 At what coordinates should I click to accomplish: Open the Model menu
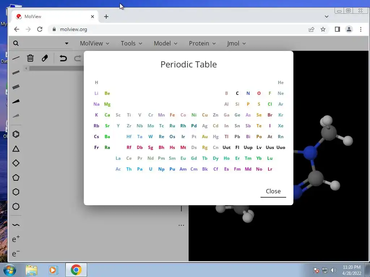165,43
